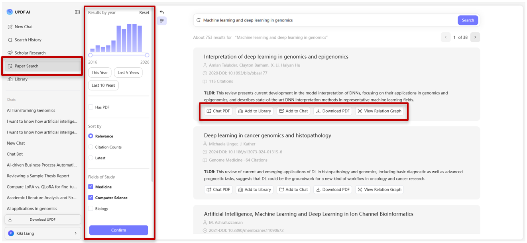This screenshot has width=527, height=243.
Task: Check the Biology field of study
Action: click(91, 209)
